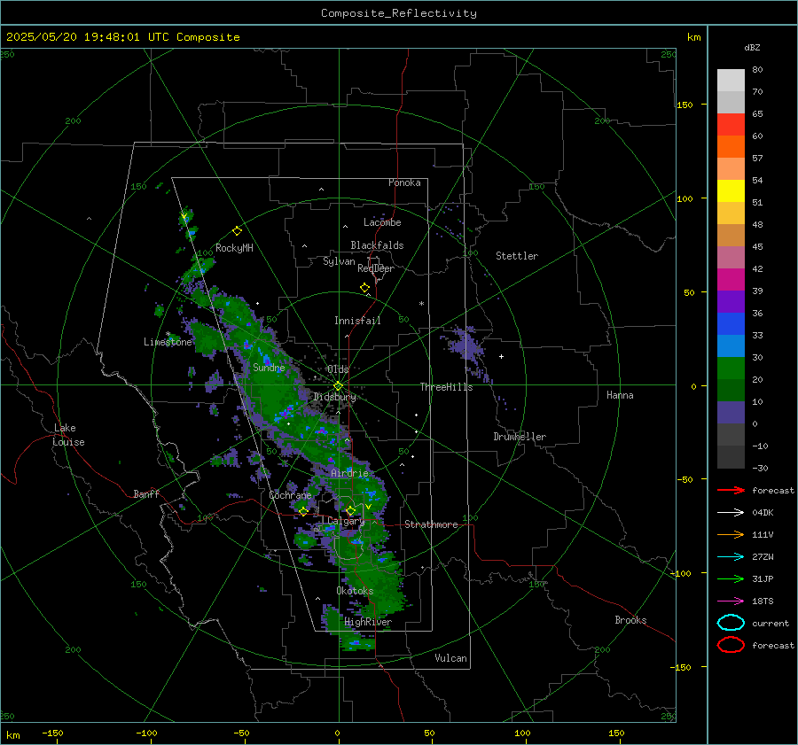This screenshot has width=798, height=745.
Task: Click the Ponoka label
Action: (x=404, y=182)
